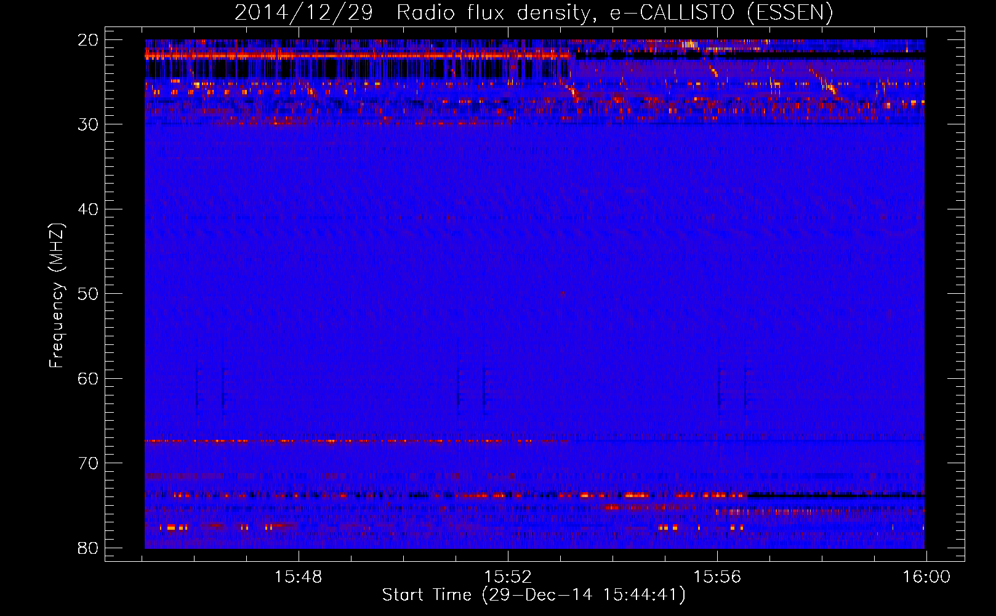Click the frequency label 60
Screen dimensions: 996x616
(88, 379)
